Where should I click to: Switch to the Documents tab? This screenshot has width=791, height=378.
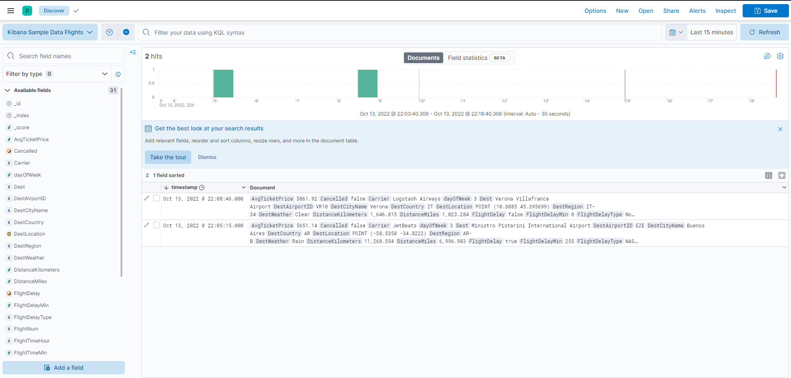(423, 58)
